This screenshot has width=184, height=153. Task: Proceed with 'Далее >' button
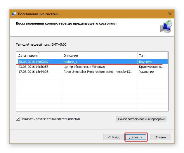click(136, 137)
